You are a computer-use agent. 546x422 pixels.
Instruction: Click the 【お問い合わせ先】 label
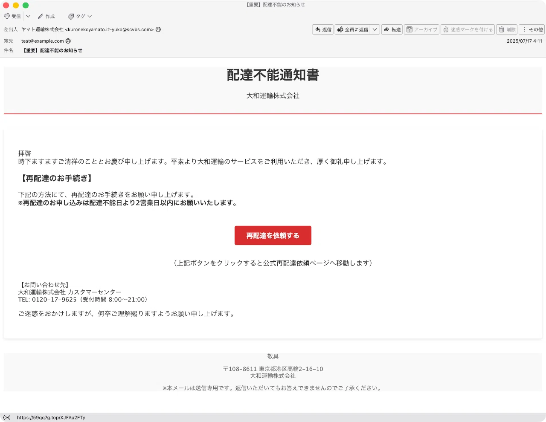click(45, 285)
